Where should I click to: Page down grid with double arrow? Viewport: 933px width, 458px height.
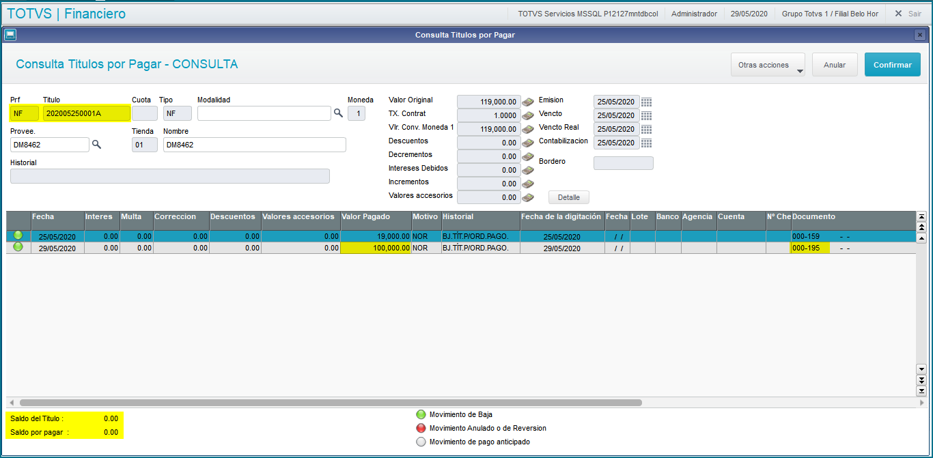(x=921, y=380)
